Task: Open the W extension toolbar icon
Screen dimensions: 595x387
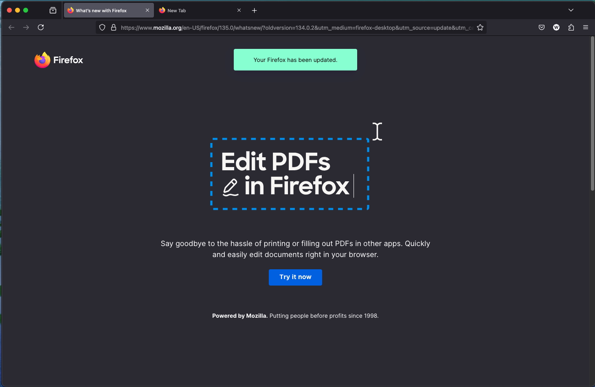Action: [x=556, y=27]
